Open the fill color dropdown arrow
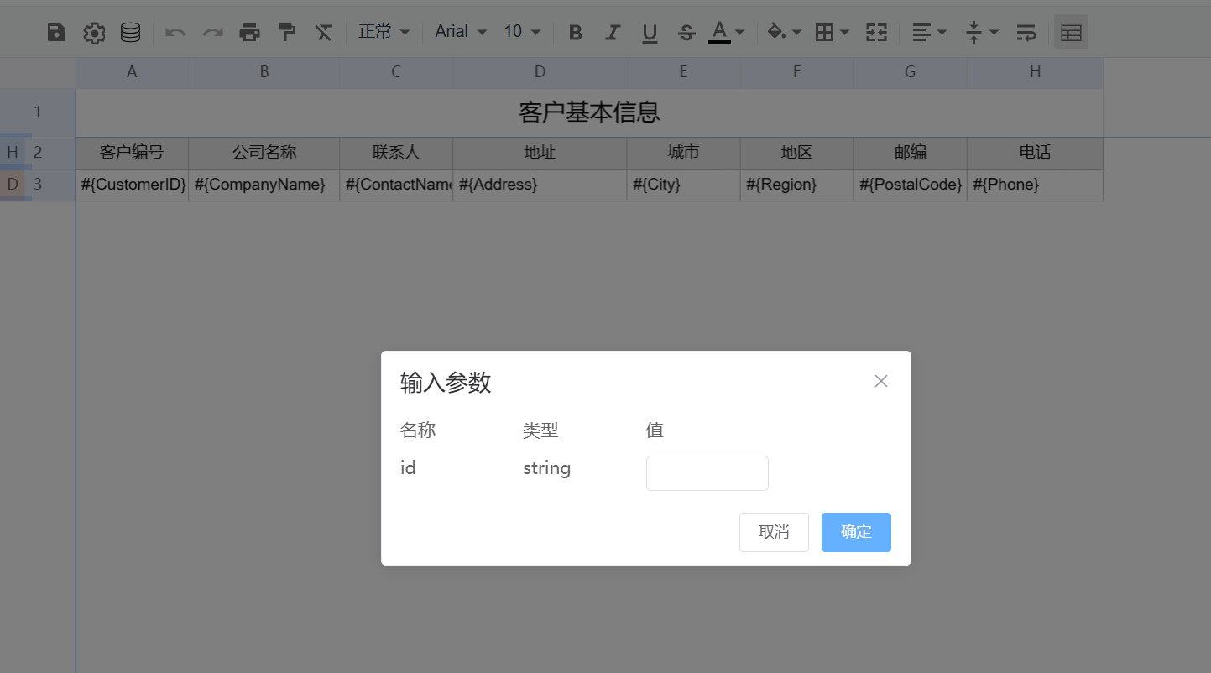The image size is (1211, 673). (796, 33)
